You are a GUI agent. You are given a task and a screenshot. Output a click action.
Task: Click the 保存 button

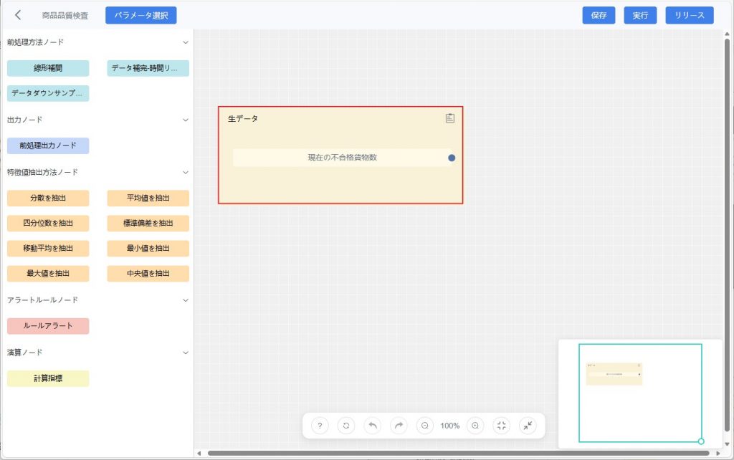(599, 15)
